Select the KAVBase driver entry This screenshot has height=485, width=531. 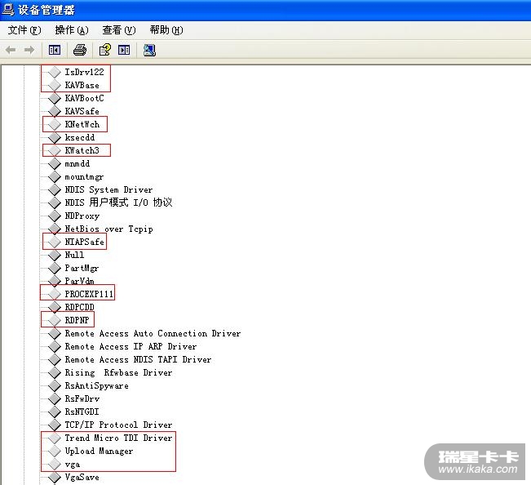point(82,85)
